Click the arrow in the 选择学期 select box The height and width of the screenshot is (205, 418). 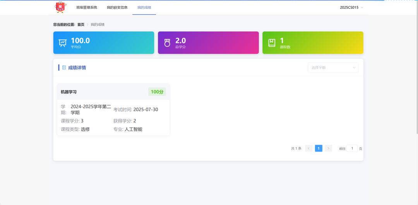[354, 68]
